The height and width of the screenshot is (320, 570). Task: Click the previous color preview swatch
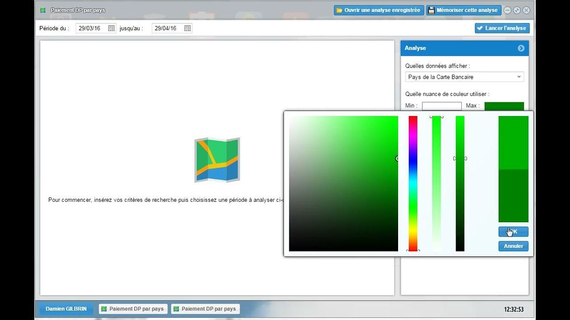[513, 196]
